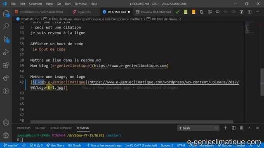Click the green bookmark toolbar icon
Viewport: 264px width, 148px height.
[x=186, y=12]
